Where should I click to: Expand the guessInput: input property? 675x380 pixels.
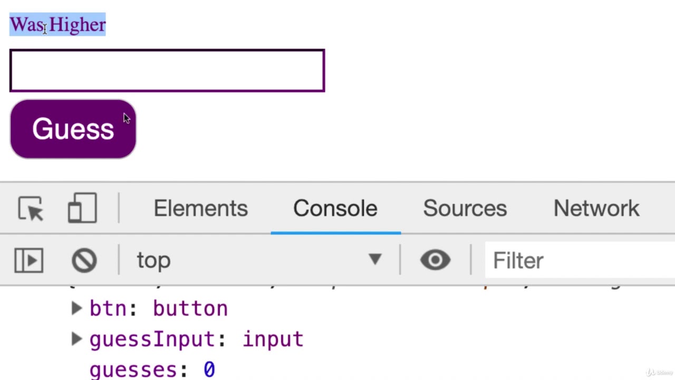tap(77, 339)
